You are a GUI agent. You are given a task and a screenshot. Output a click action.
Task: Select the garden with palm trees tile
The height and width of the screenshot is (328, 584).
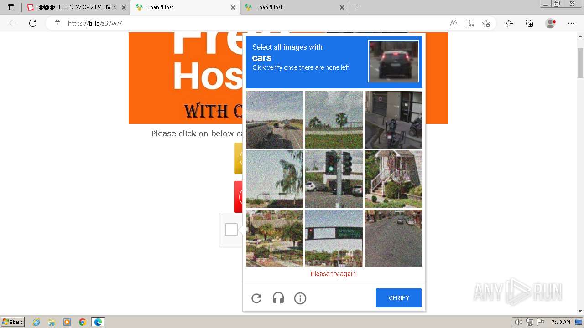[275, 238]
